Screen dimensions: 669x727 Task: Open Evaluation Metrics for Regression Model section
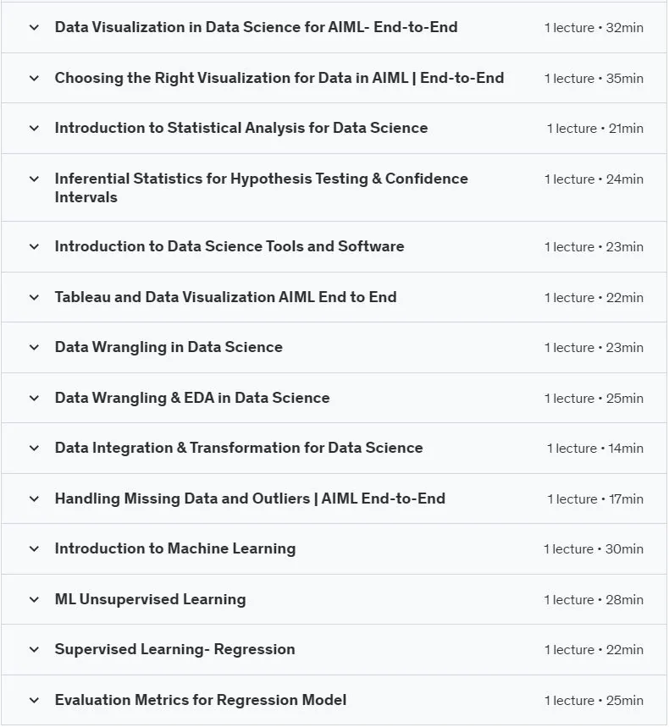tap(201, 700)
